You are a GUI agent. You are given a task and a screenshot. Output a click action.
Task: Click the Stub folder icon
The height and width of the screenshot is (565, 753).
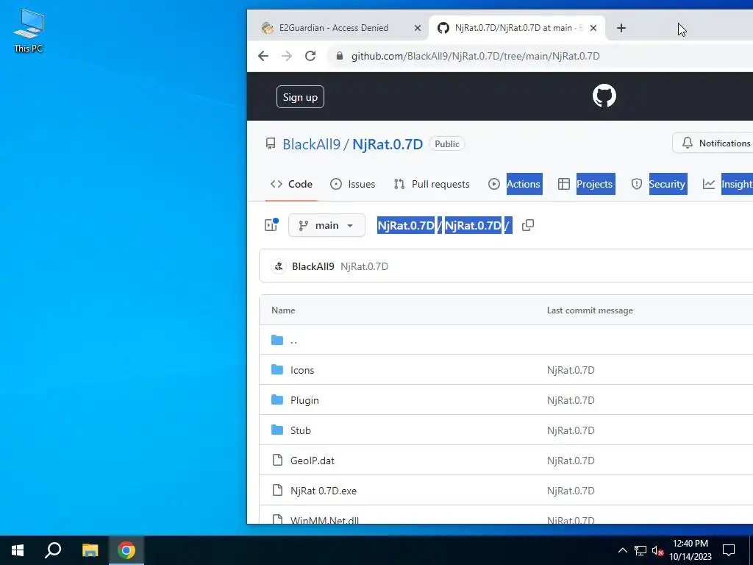point(277,430)
